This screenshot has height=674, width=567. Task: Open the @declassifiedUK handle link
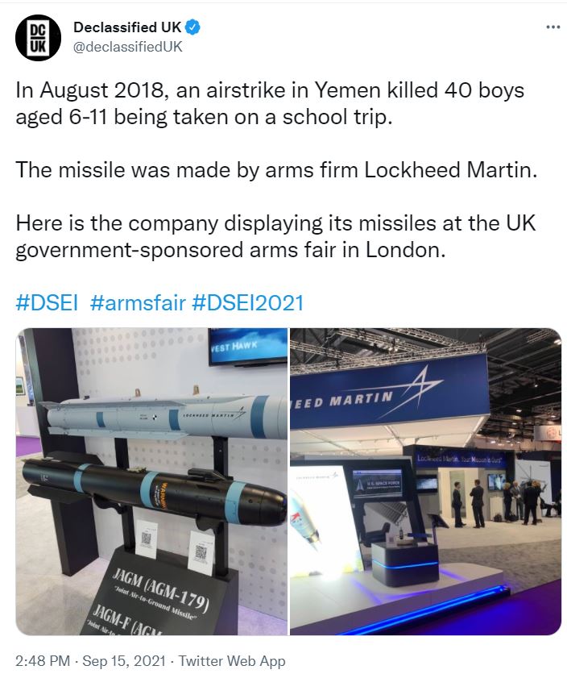point(128,47)
